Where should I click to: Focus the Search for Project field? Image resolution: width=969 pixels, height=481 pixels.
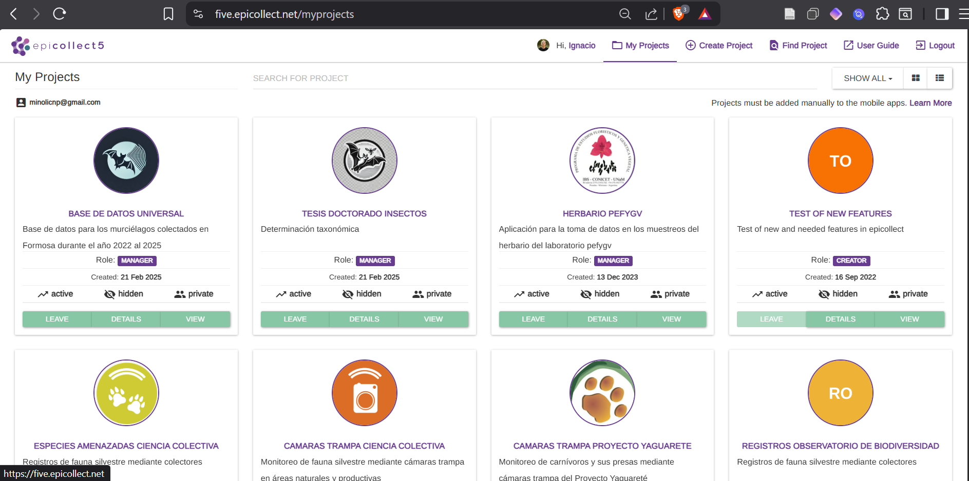(534, 78)
